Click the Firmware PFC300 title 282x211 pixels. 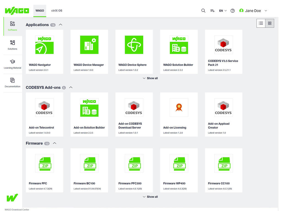(130, 184)
